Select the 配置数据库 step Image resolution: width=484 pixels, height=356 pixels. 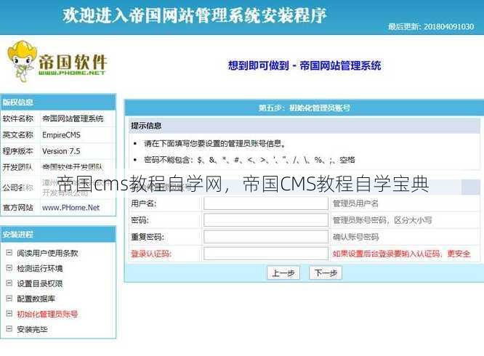click(x=36, y=299)
